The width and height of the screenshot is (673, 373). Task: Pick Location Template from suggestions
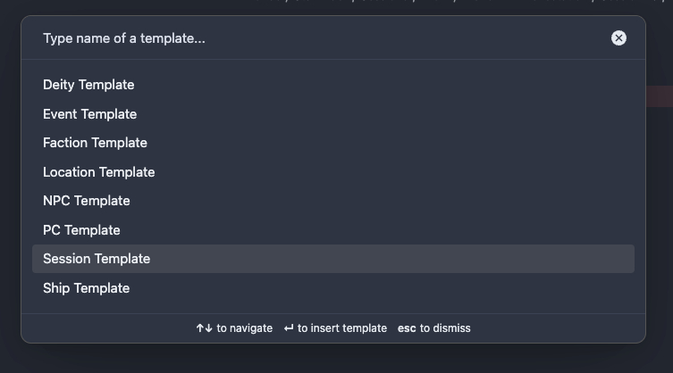pos(98,172)
